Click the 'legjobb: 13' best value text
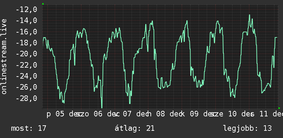This screenshot has height=138, width=283. click(247, 128)
